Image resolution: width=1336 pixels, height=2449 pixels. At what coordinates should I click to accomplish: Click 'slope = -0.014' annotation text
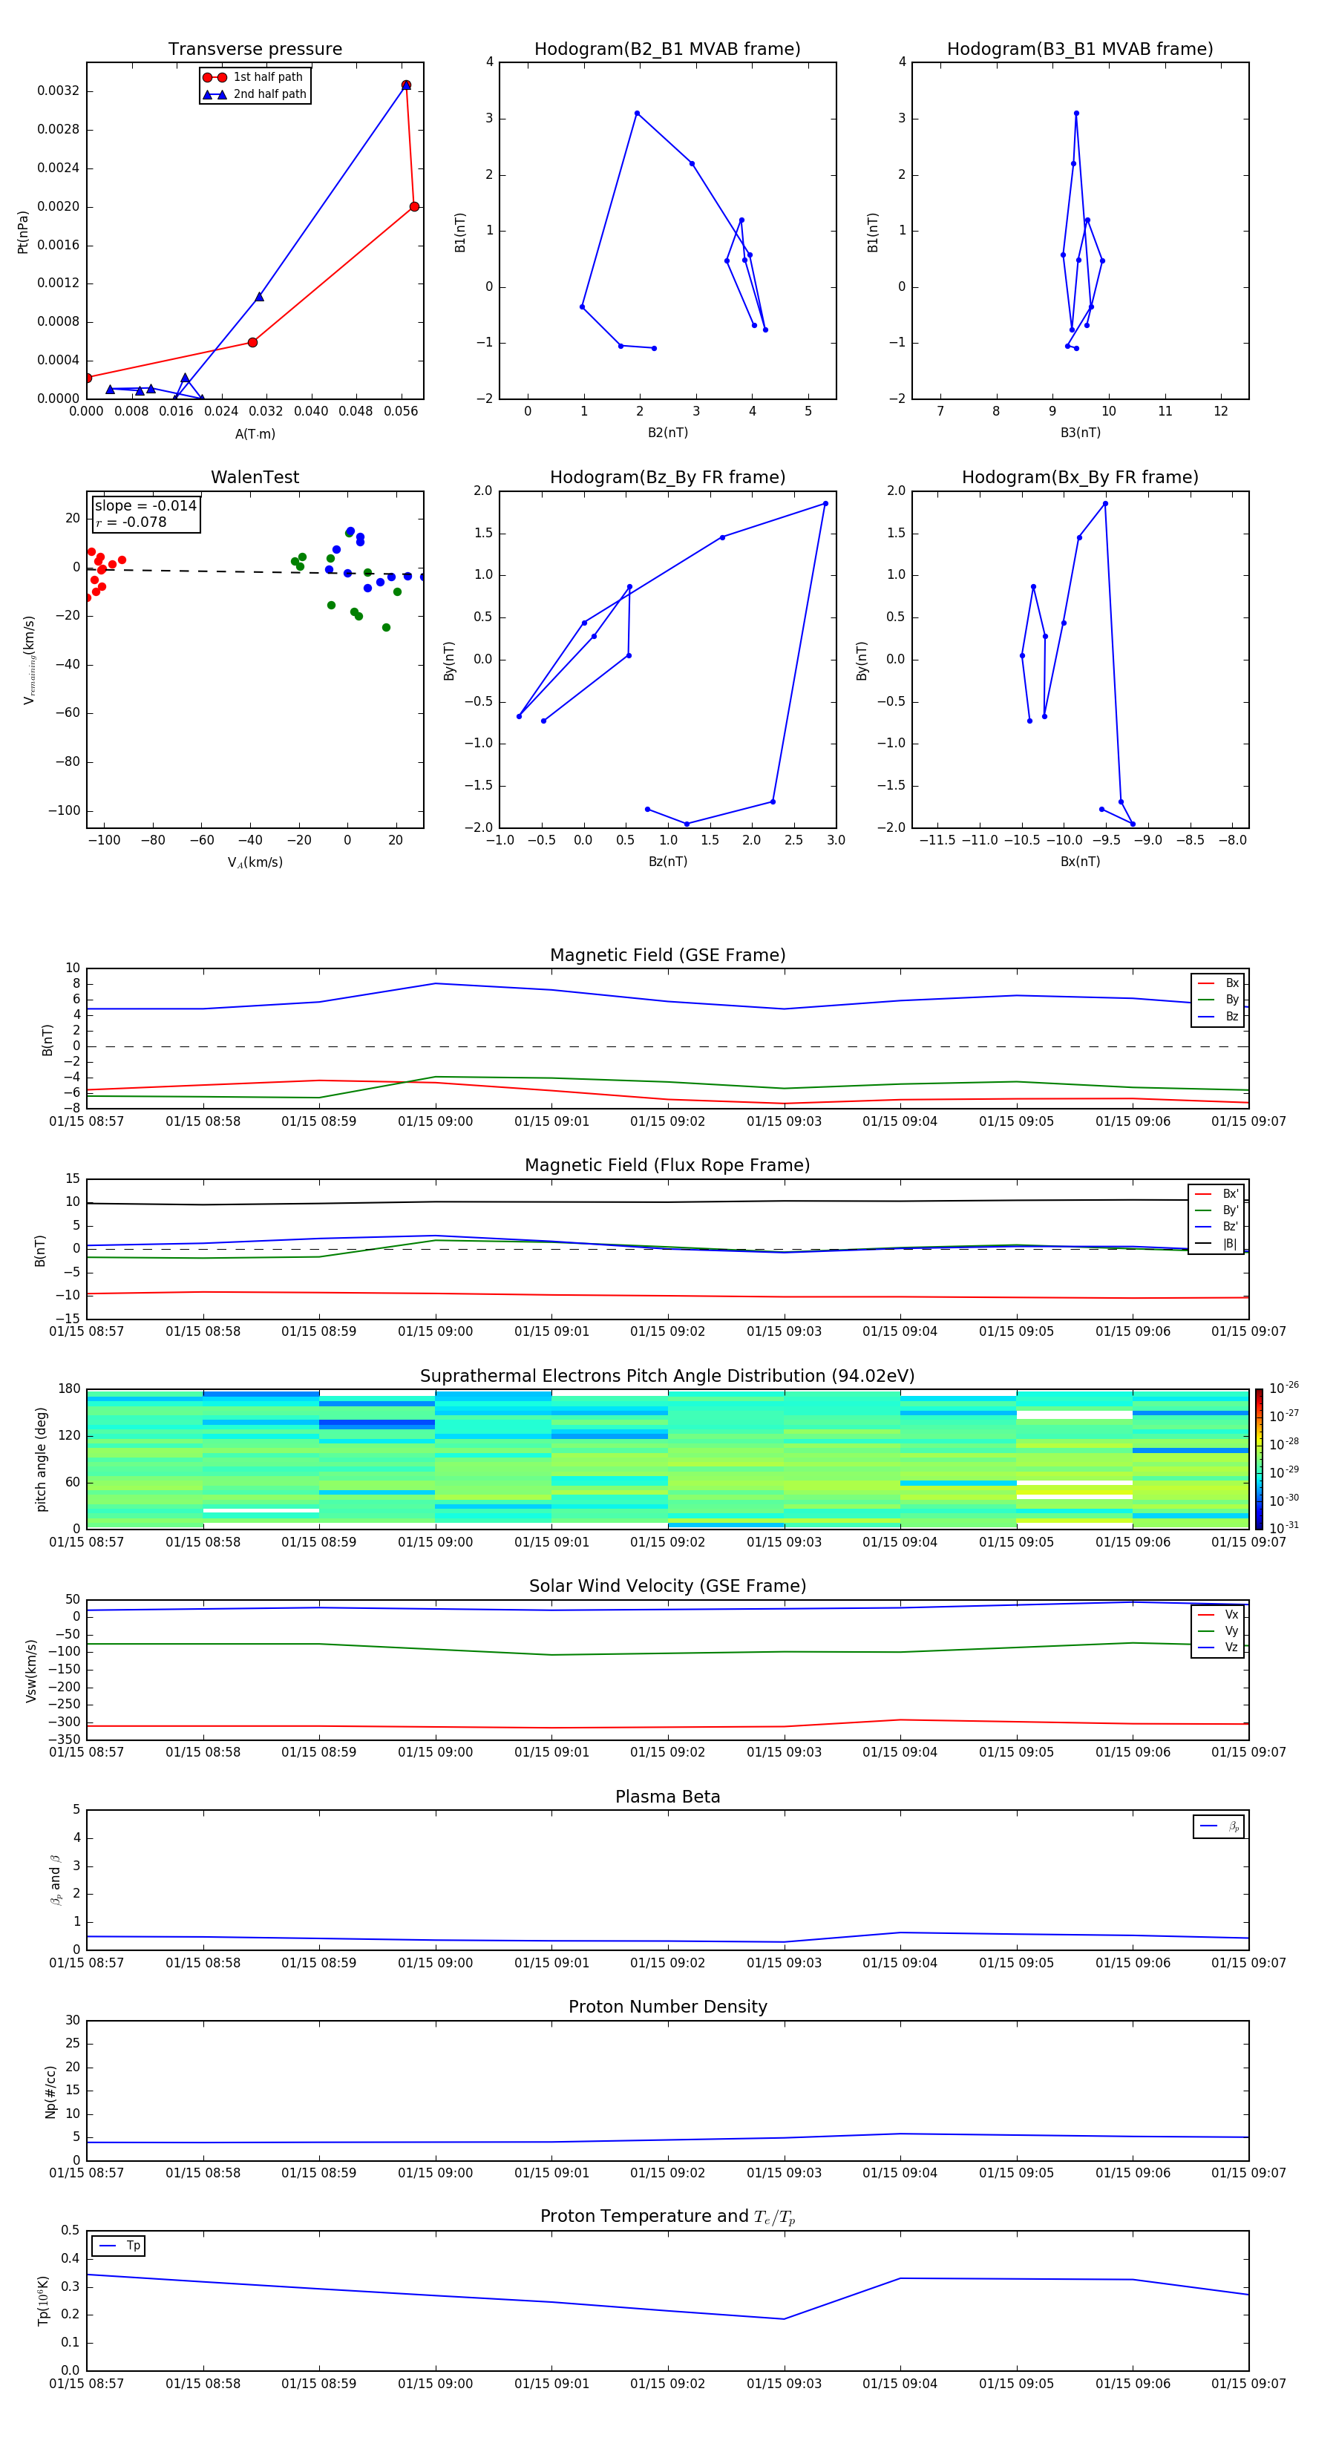coord(145,506)
